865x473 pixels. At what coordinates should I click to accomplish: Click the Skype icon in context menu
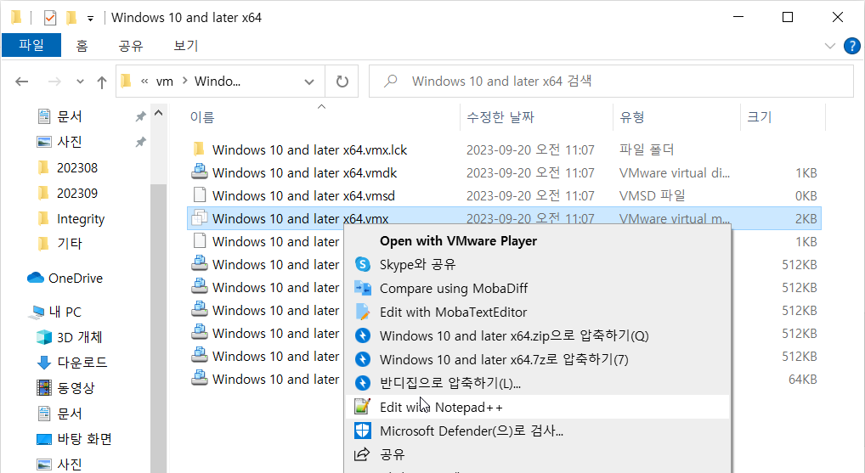click(x=363, y=265)
